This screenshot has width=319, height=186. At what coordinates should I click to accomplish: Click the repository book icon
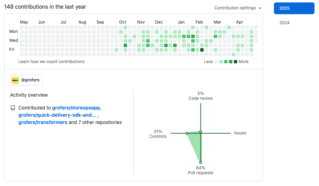(13, 108)
